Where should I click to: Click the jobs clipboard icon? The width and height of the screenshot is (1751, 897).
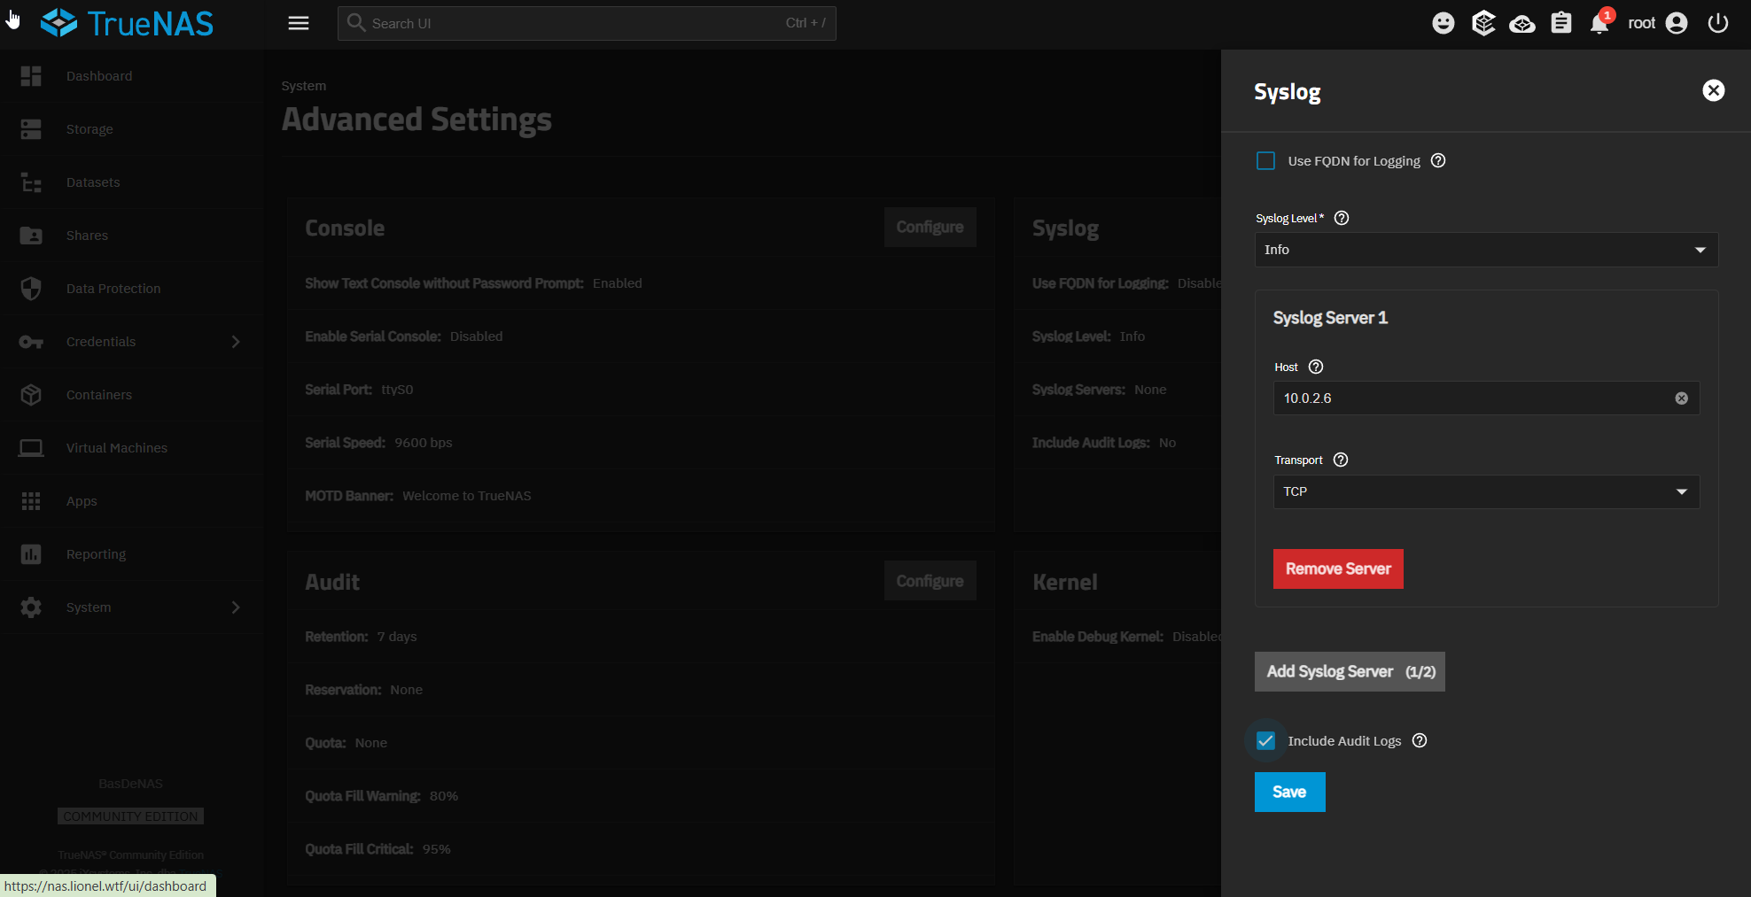pyautogui.click(x=1560, y=24)
